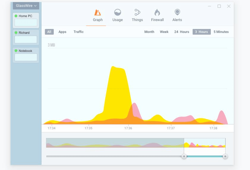Select the All filter
250x170 pixels.
49,32
